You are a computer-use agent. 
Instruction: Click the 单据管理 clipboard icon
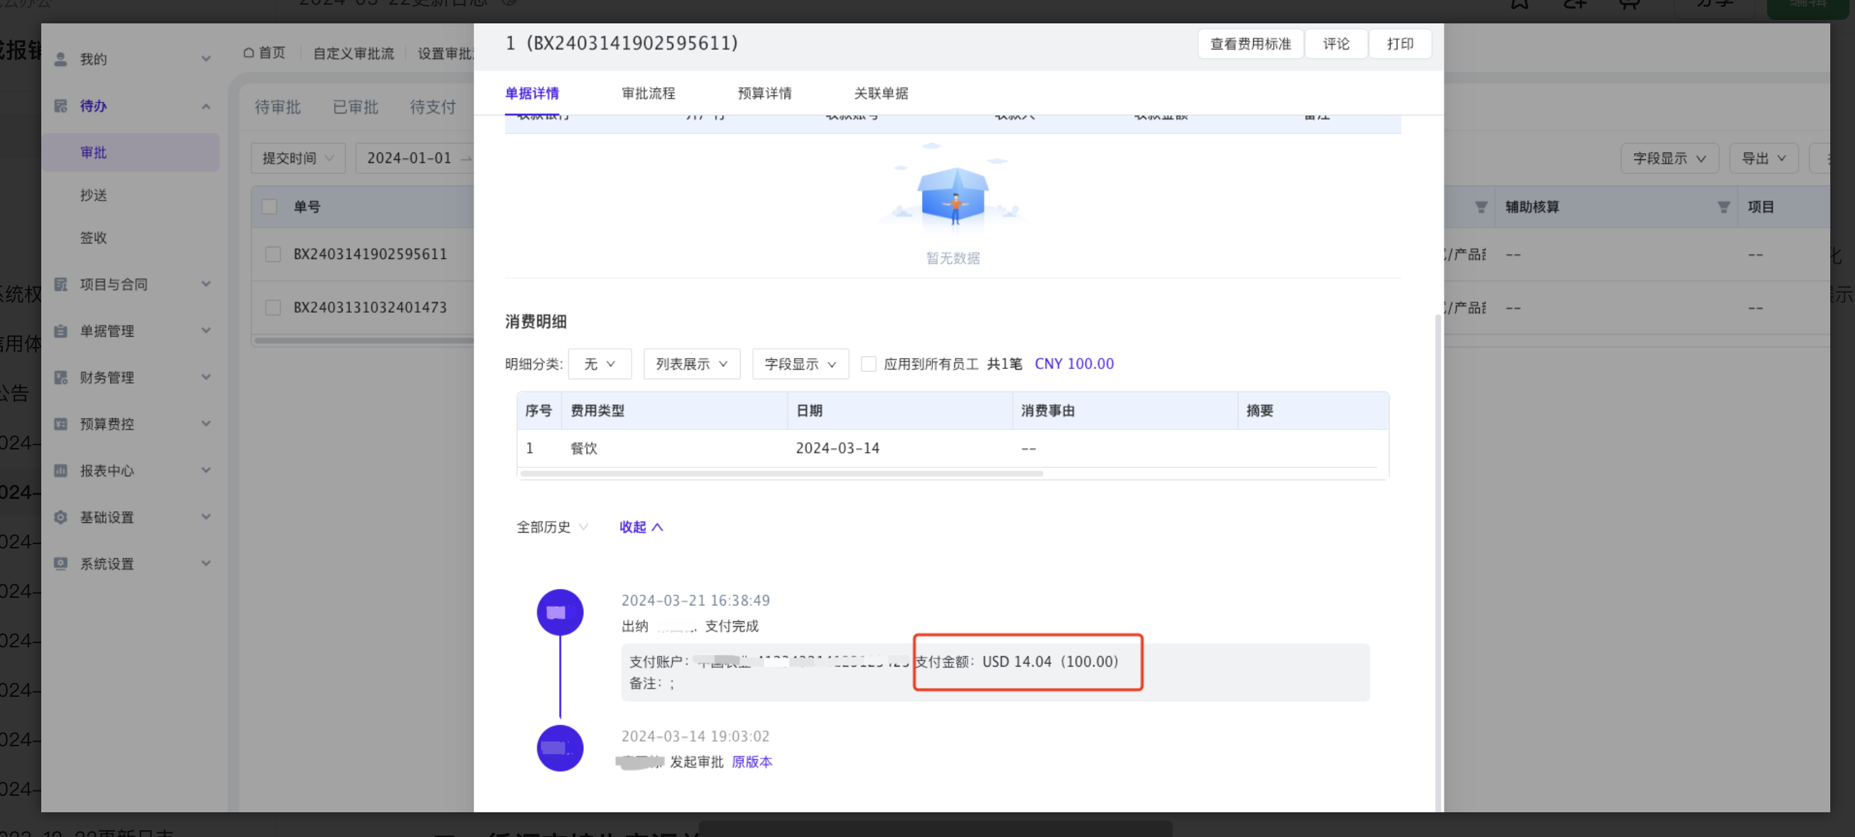(x=61, y=331)
